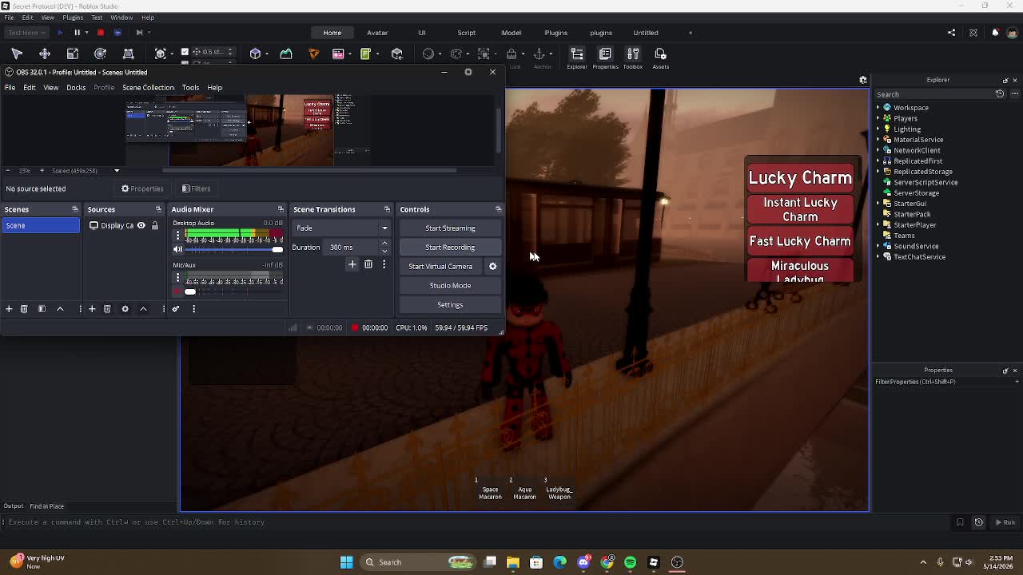Toggle visibility of Display Capture source

point(141,225)
